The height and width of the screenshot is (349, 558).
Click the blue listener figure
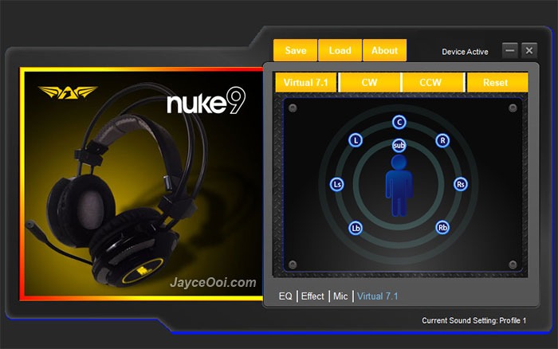coord(399,186)
